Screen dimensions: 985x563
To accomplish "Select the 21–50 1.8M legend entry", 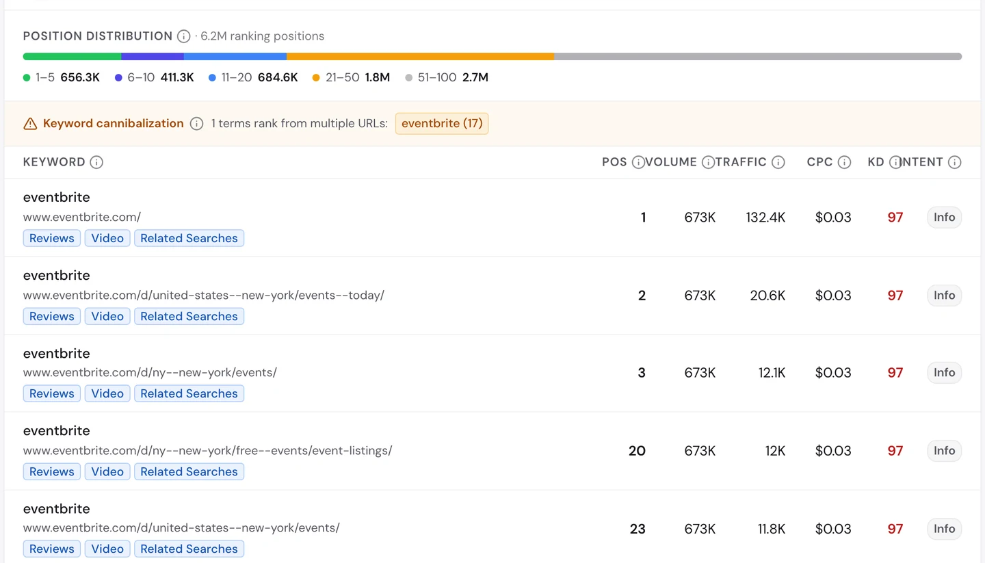I will 351,77.
